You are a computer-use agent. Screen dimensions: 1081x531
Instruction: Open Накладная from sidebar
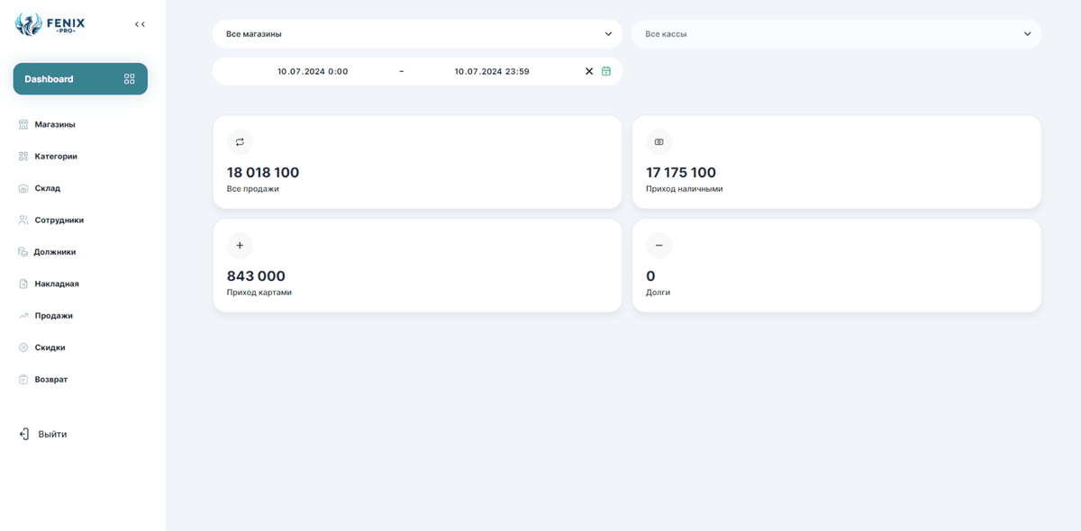(x=56, y=284)
